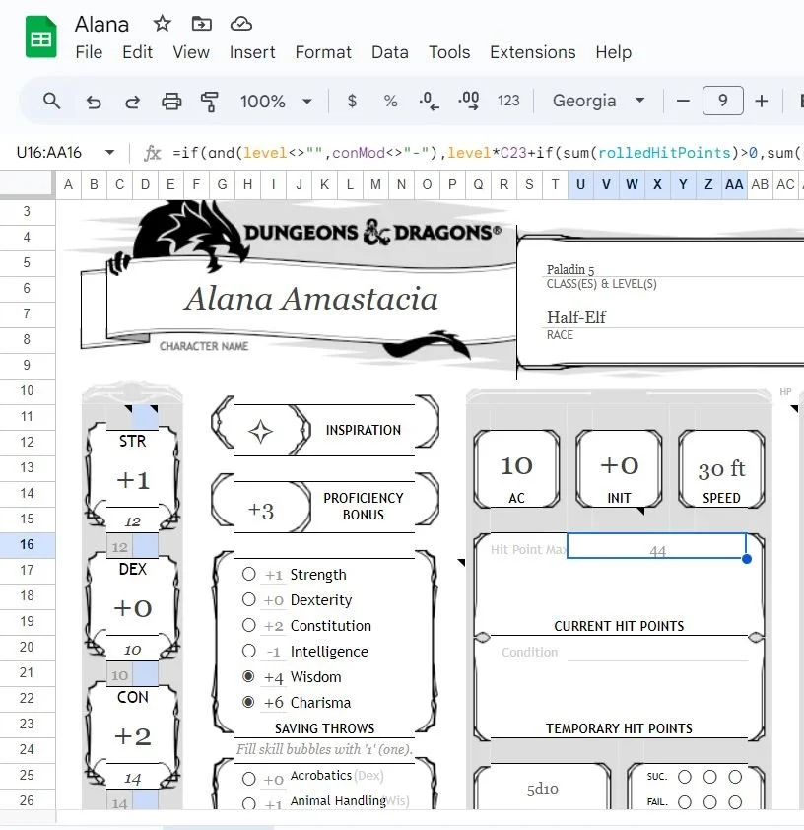Select the AC value 10

pyautogui.click(x=516, y=466)
